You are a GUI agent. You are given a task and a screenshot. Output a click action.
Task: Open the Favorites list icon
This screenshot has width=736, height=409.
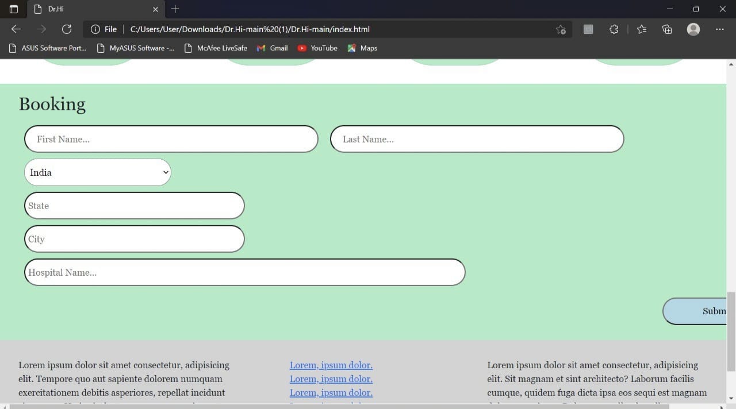(642, 29)
